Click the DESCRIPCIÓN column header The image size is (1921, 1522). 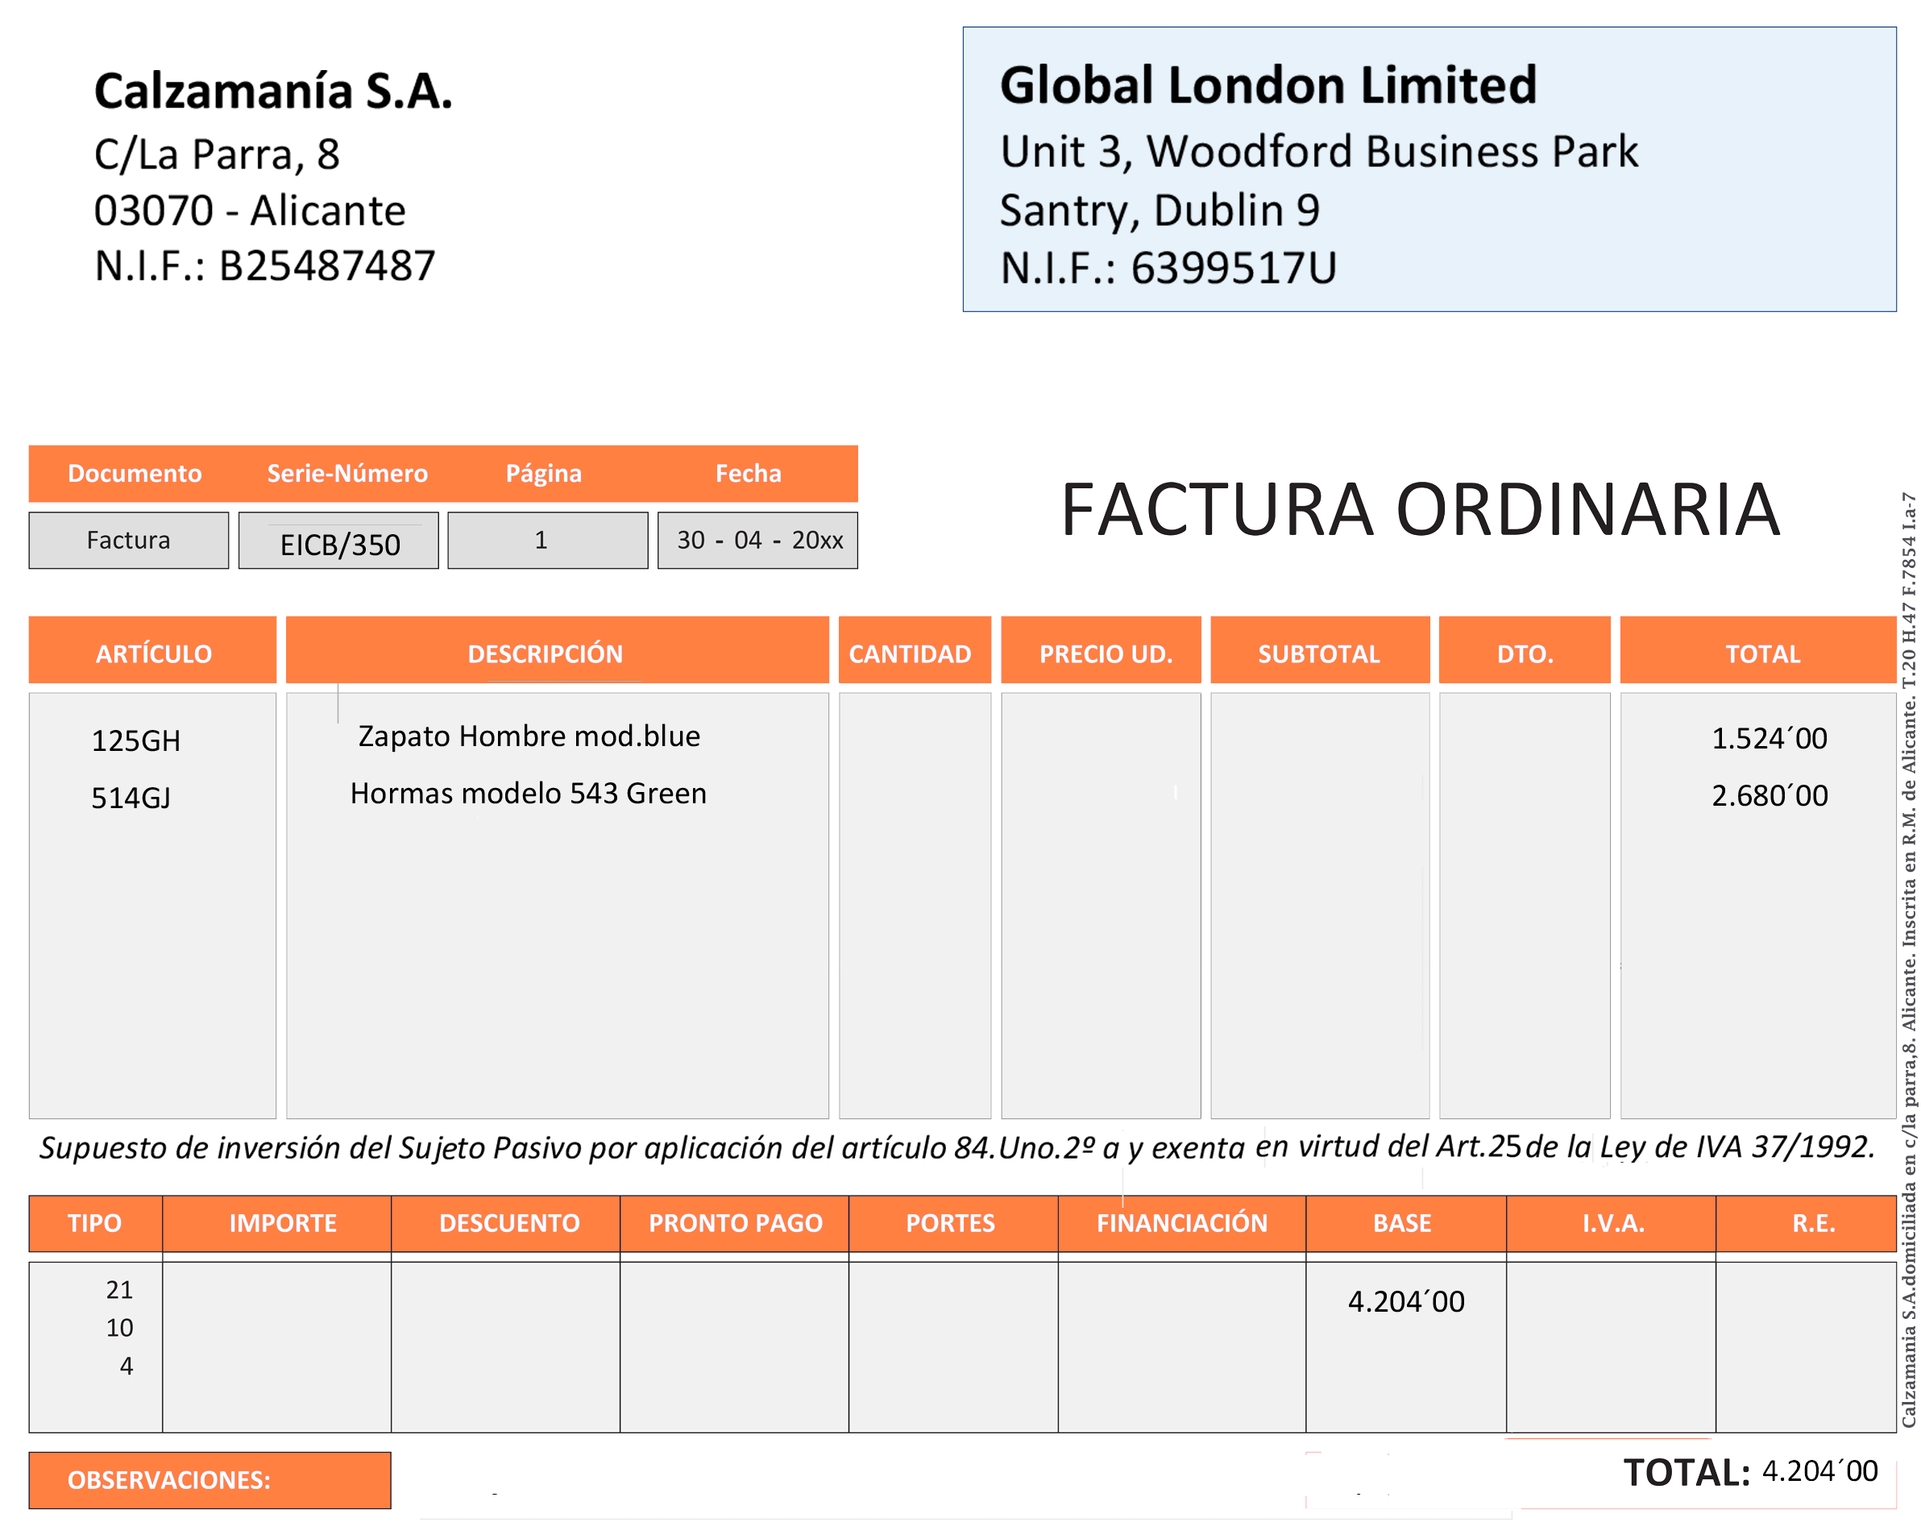tap(546, 653)
